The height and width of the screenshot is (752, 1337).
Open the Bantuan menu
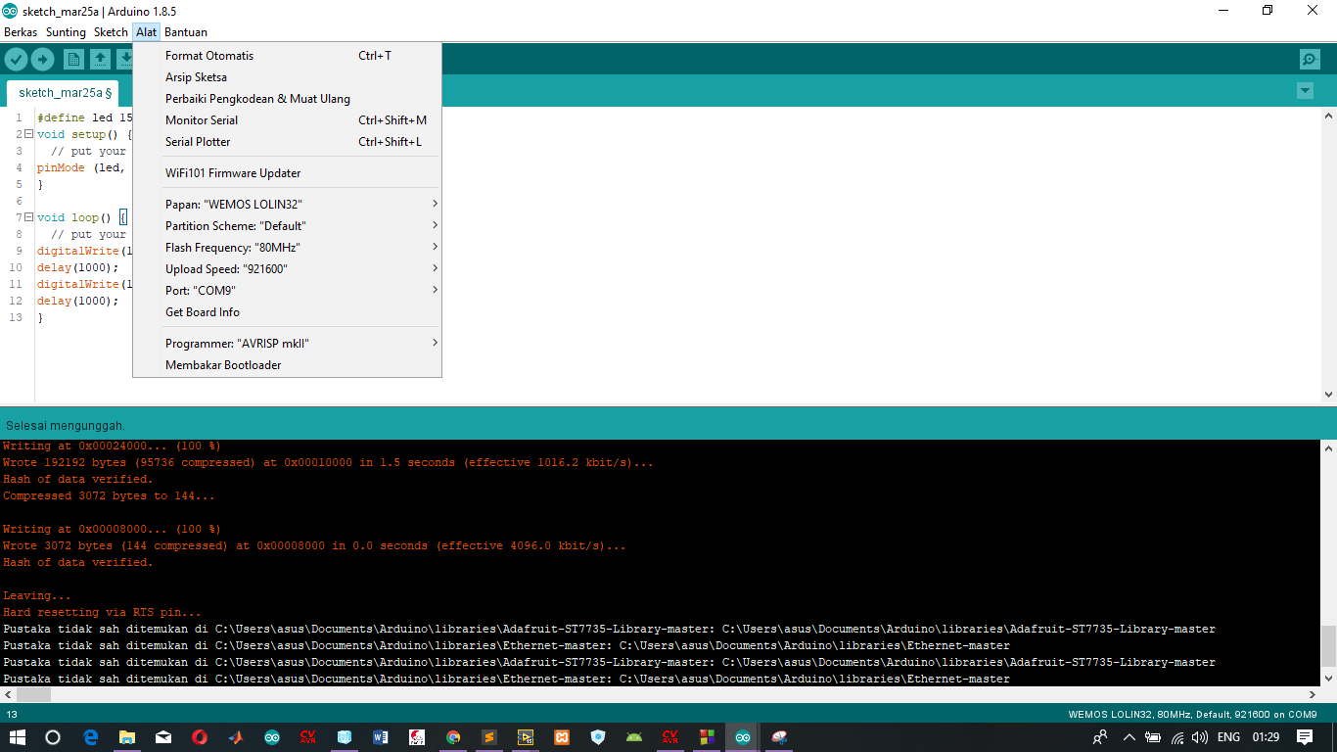click(x=186, y=32)
